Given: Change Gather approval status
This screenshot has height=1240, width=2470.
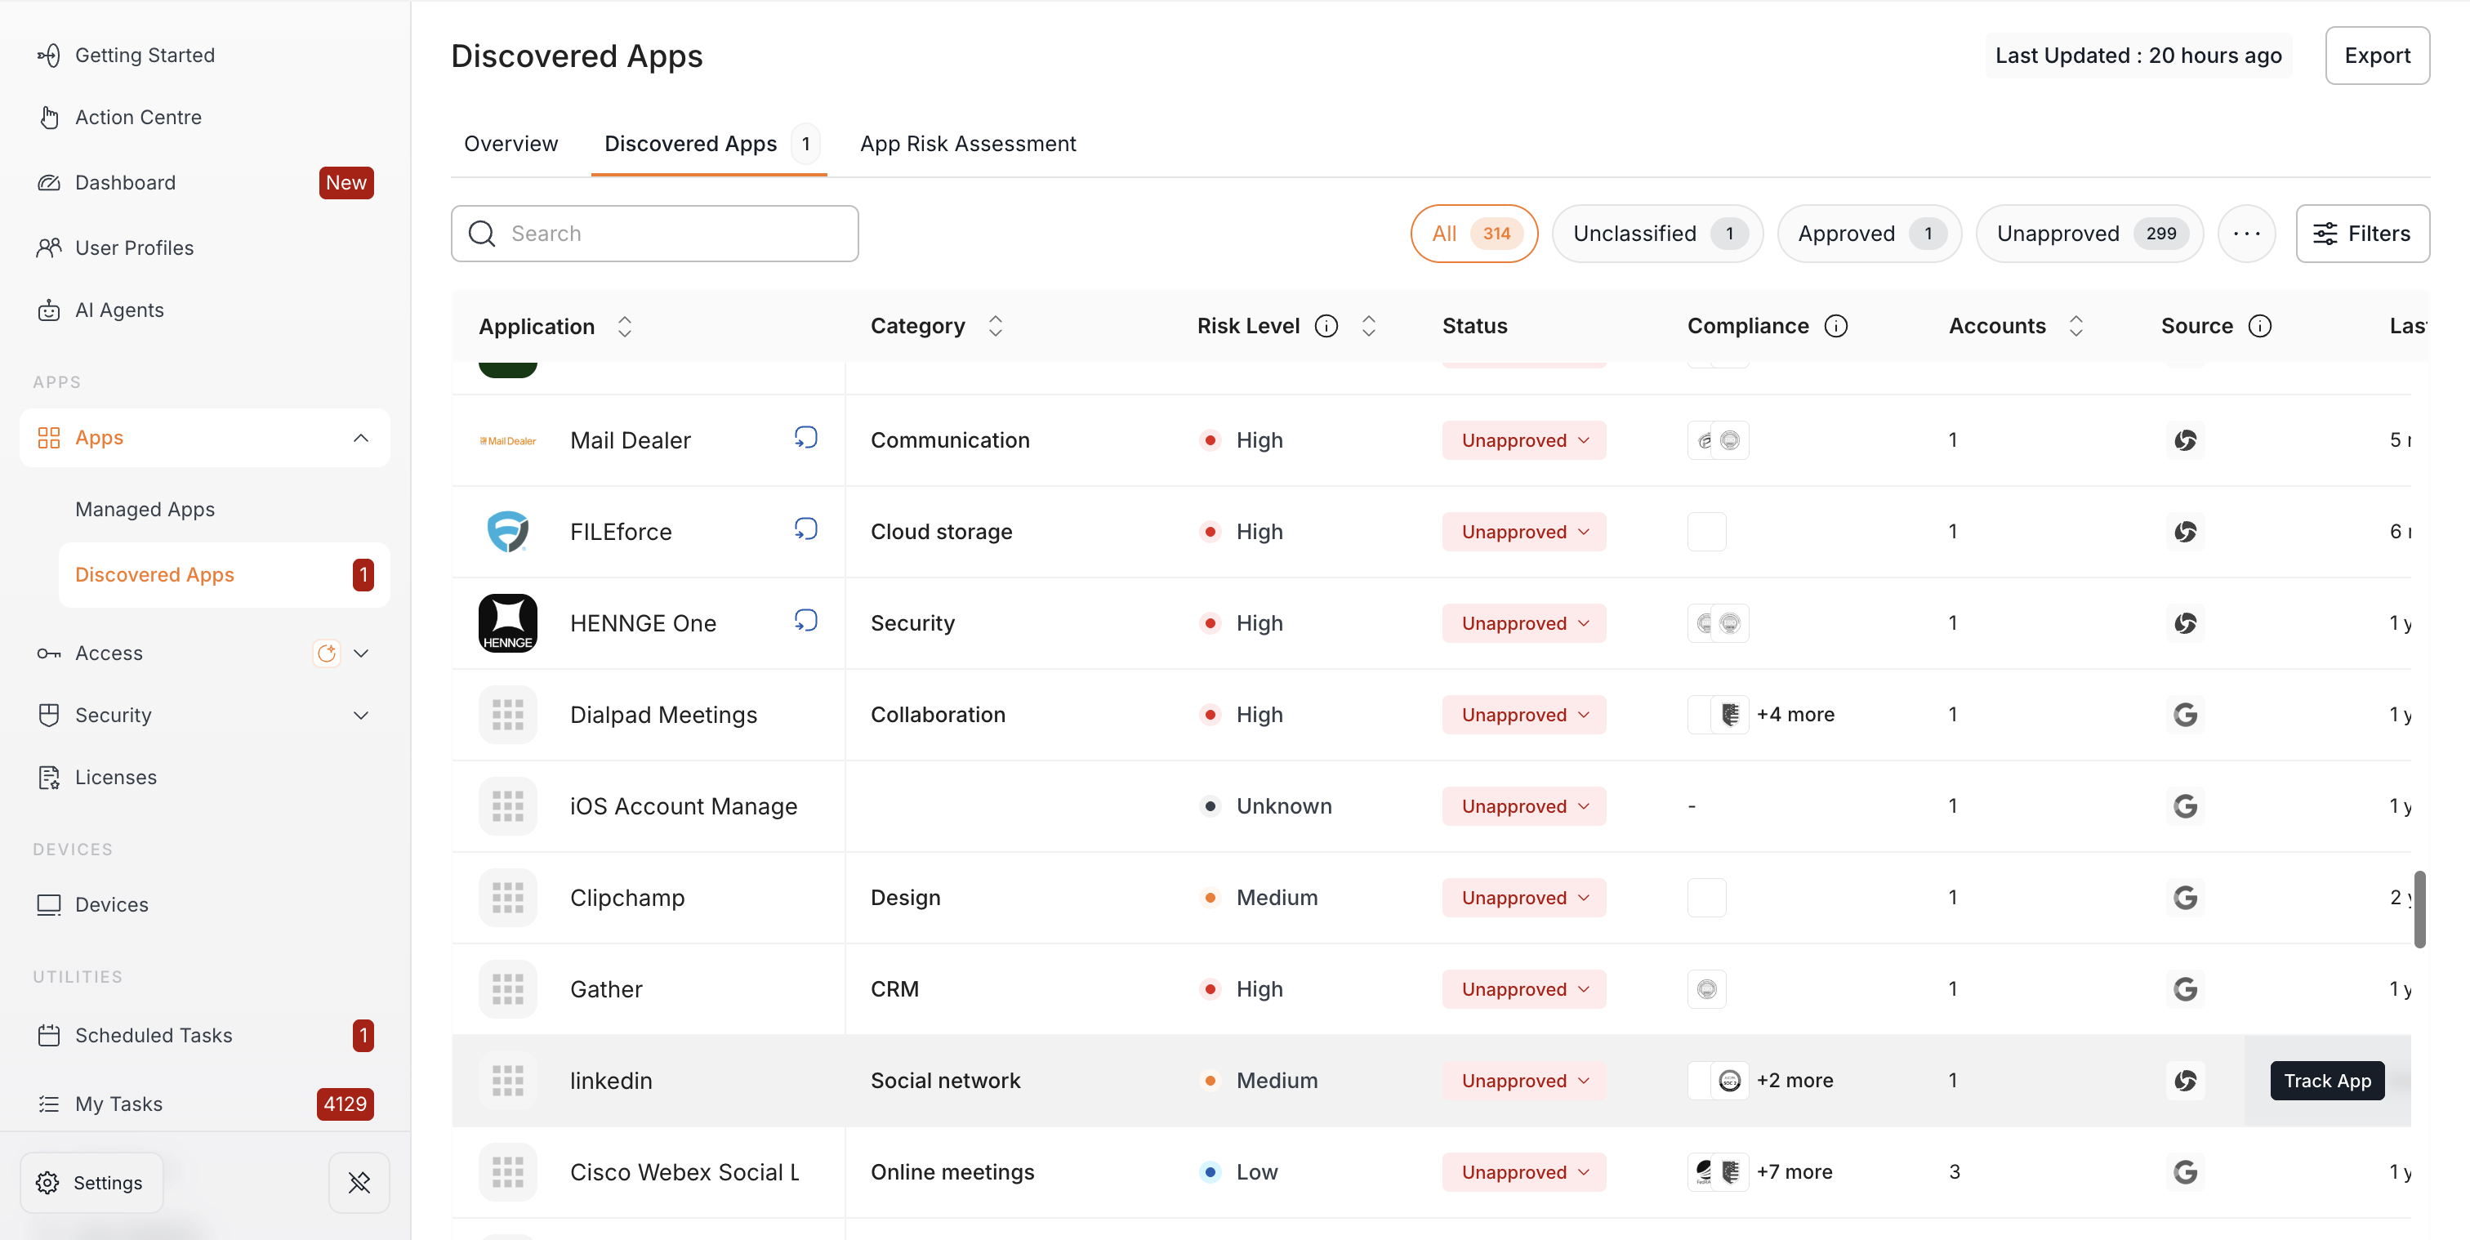Looking at the screenshot, I should coord(1525,988).
